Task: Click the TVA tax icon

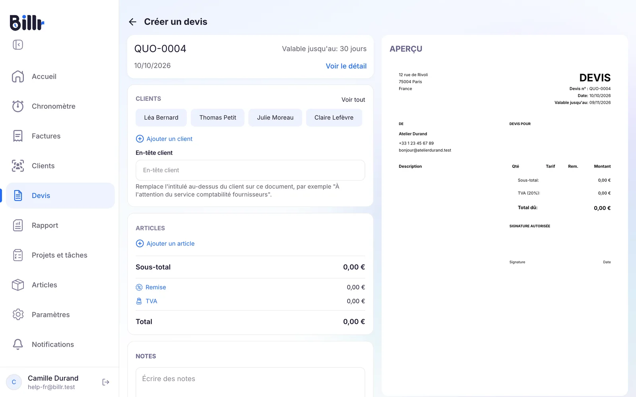Action: (139, 301)
